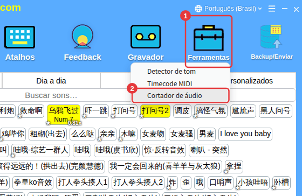The height and width of the screenshot is (196, 302).
Task: Play the 拳皇ko音效 sound button
Action: pos(33,183)
